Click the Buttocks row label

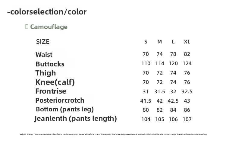tap(50, 64)
